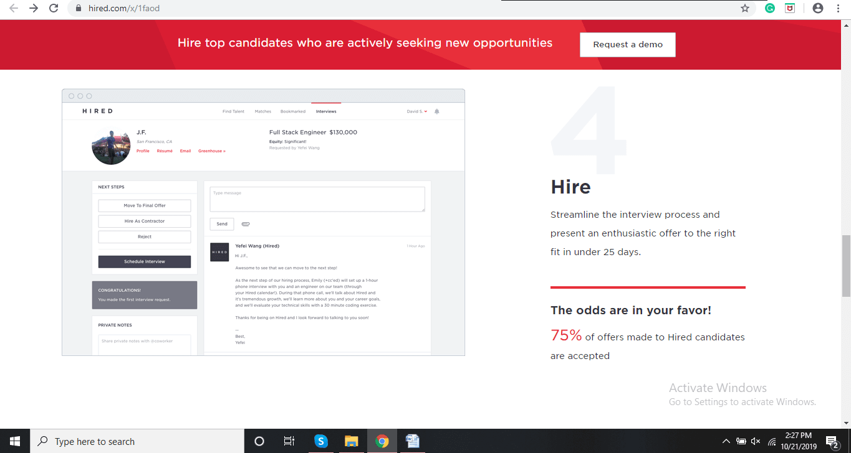Click 'Streamline the interview process' paragraph

(x=643, y=233)
